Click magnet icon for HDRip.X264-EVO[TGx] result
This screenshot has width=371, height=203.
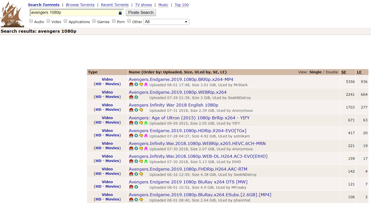[131, 136]
